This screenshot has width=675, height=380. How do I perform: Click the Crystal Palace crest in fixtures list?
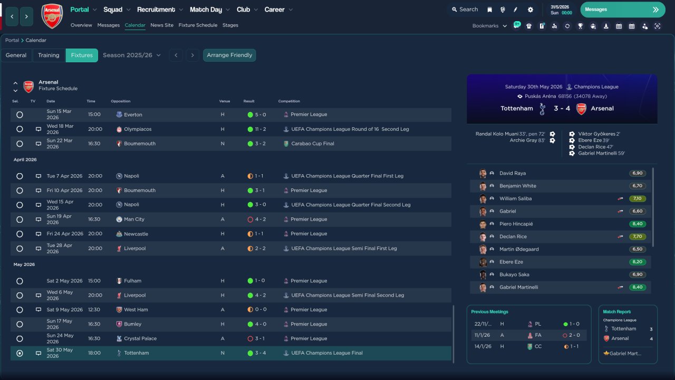(119, 339)
